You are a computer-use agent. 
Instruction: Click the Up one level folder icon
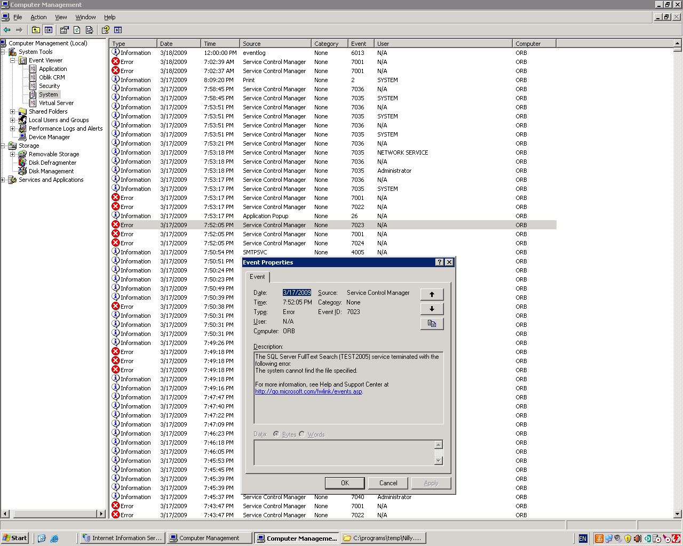point(36,30)
